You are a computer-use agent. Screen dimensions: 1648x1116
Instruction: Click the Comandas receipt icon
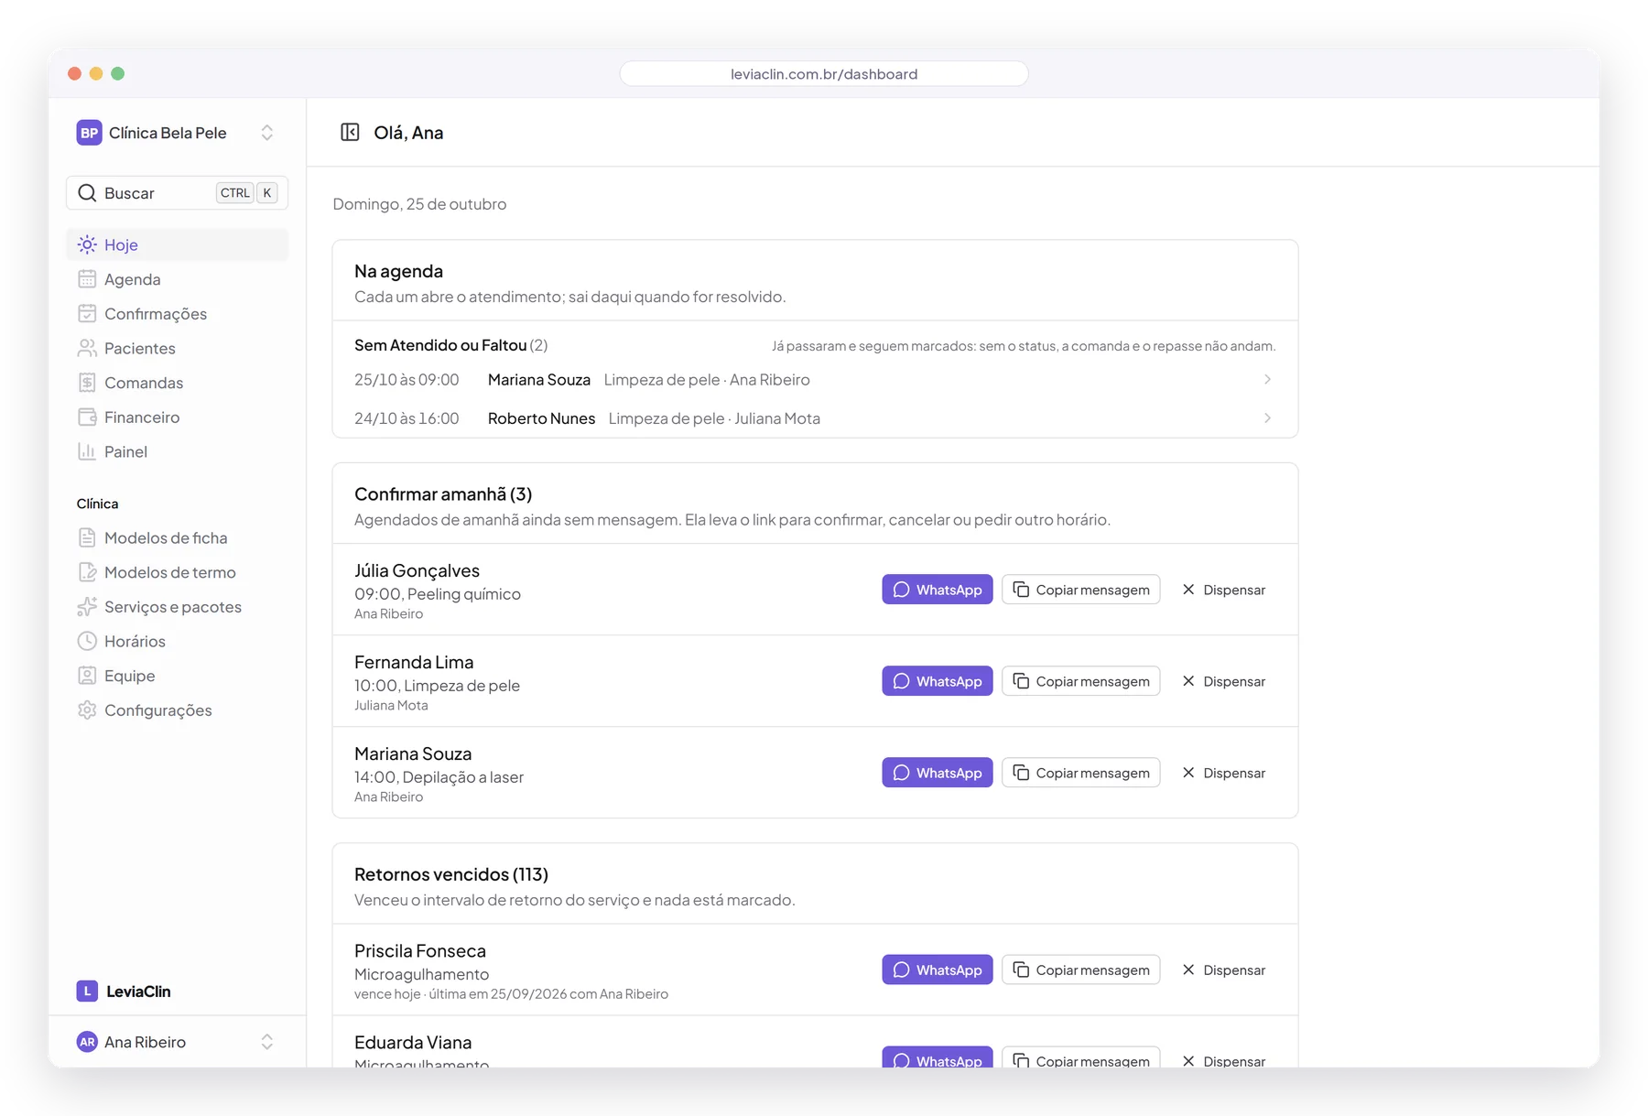[x=87, y=383]
